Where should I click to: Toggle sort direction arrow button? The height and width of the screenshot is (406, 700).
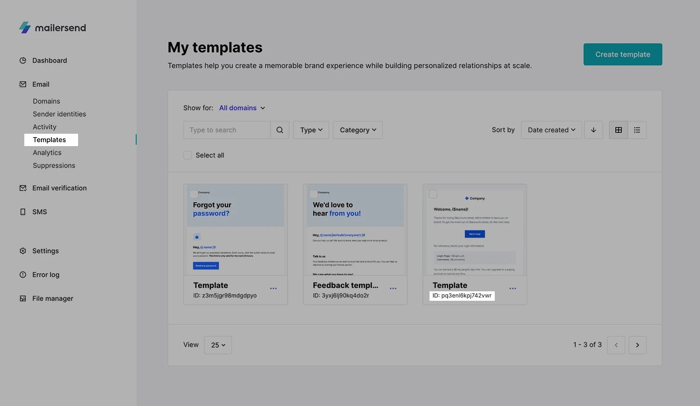(593, 130)
